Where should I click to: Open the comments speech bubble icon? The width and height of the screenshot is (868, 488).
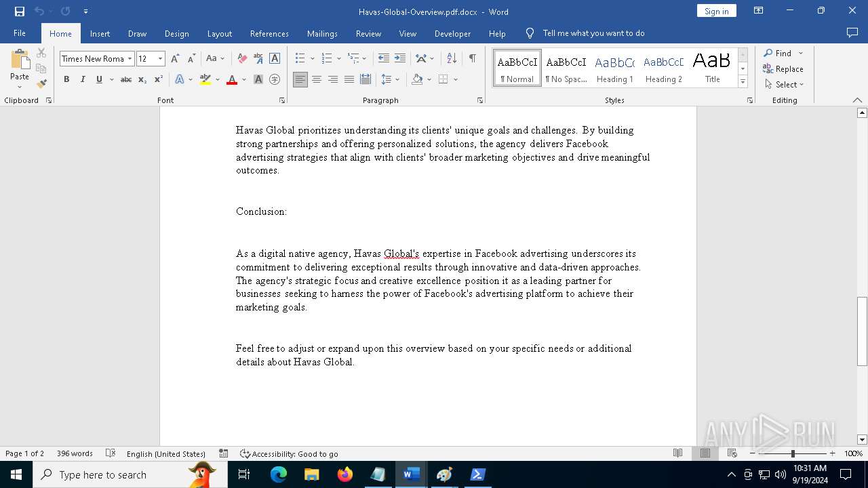[852, 33]
